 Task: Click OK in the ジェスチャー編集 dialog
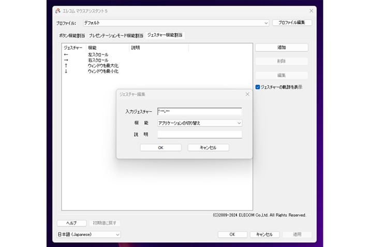[x=160, y=148]
